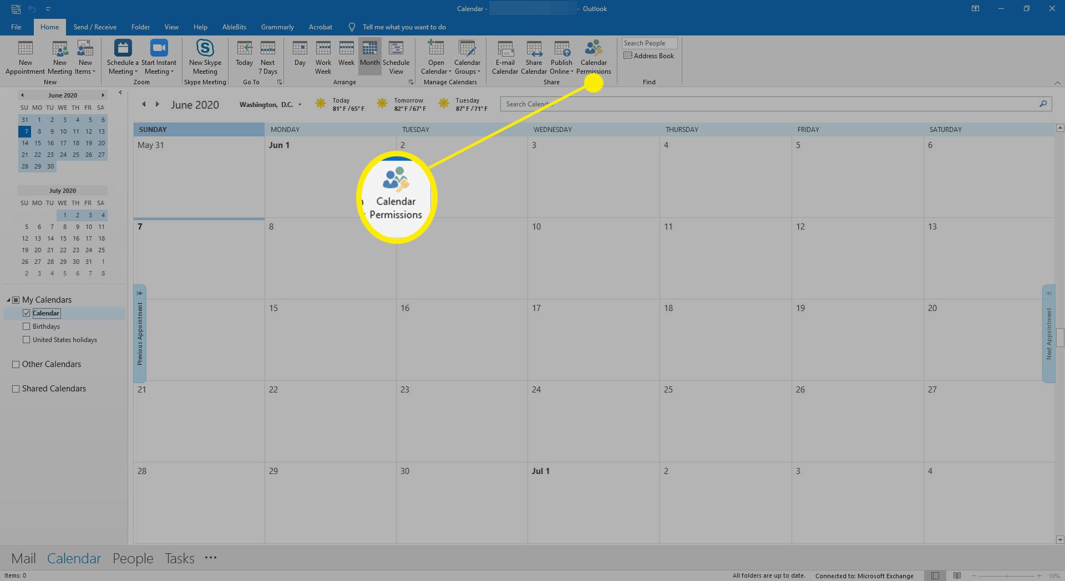The height and width of the screenshot is (581, 1065).
Task: Open Calendar dropdown in Manage Calendars
Action: coord(436,57)
